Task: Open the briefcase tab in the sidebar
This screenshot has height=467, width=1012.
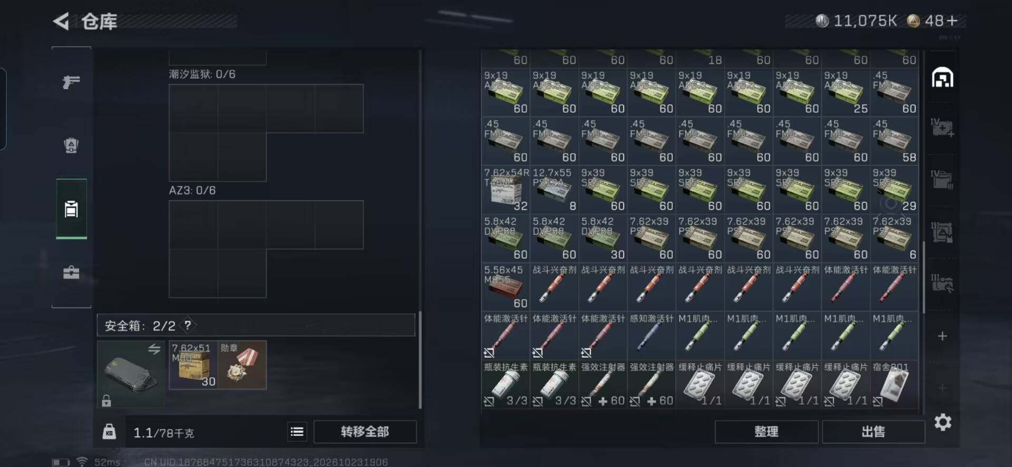Action: [71, 273]
